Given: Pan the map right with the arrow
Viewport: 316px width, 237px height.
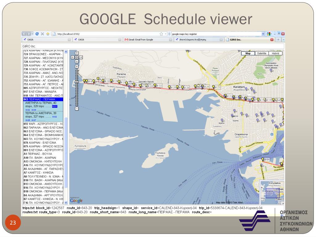Looking at the screenshot, I should tap(81, 57).
